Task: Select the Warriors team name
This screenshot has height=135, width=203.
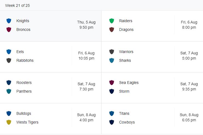Action: coord(126,52)
